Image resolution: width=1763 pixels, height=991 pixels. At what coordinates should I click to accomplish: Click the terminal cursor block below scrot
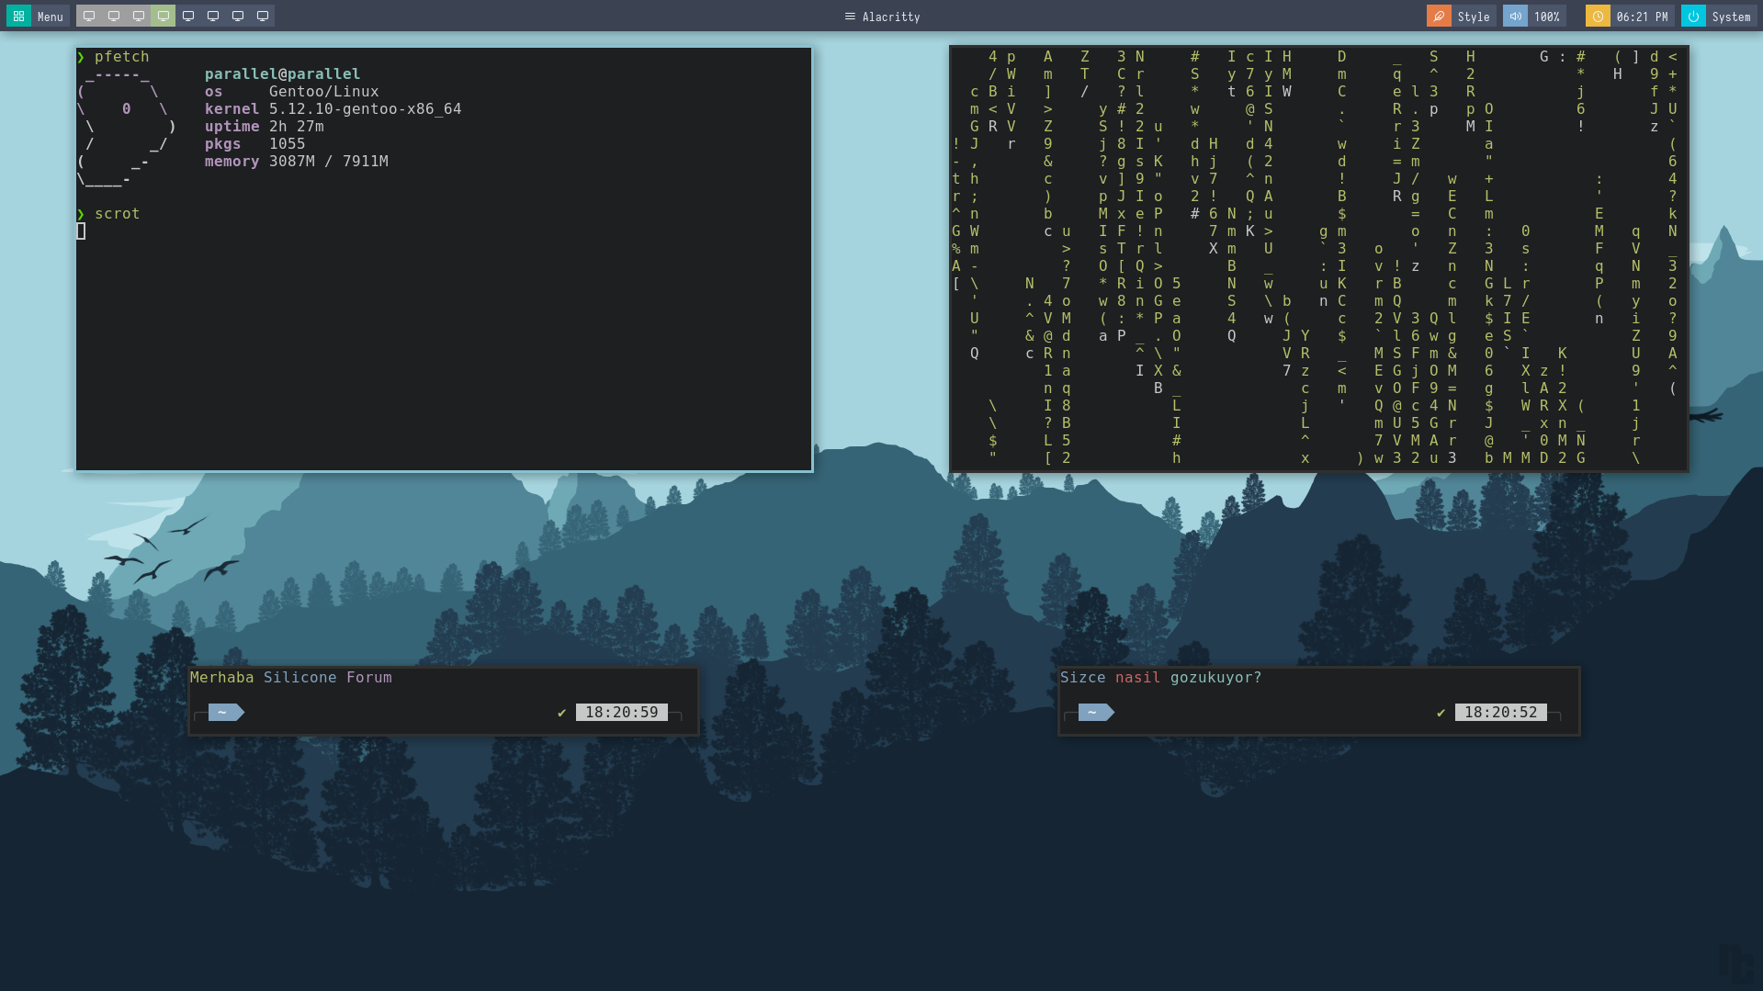(81, 231)
